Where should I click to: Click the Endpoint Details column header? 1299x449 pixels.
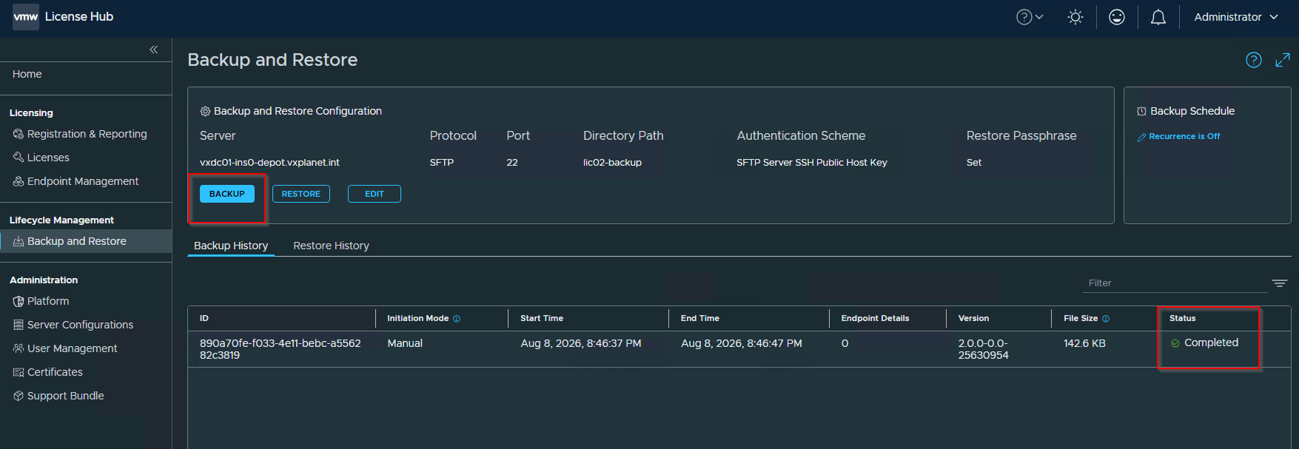875,318
